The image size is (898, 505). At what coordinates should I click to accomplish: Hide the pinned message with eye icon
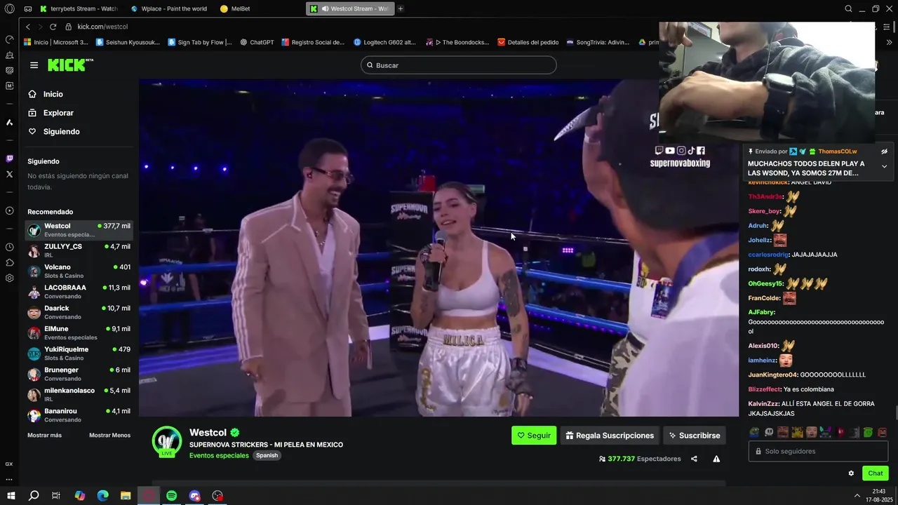884,151
